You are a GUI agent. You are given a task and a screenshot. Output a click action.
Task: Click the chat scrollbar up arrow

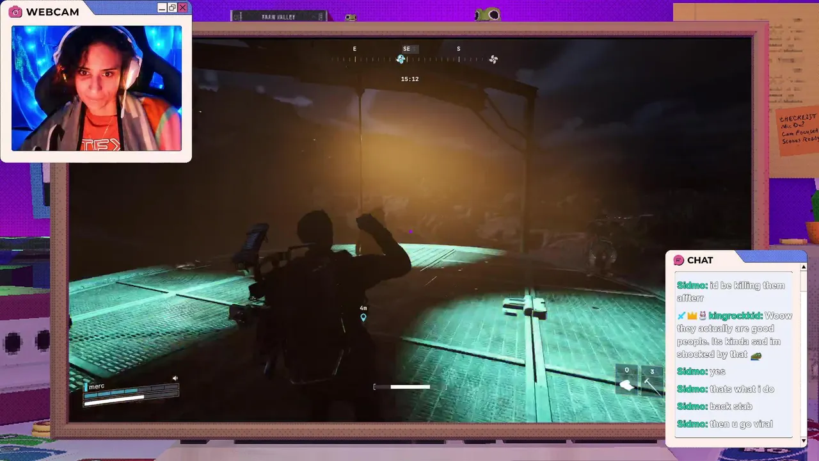[804, 268]
